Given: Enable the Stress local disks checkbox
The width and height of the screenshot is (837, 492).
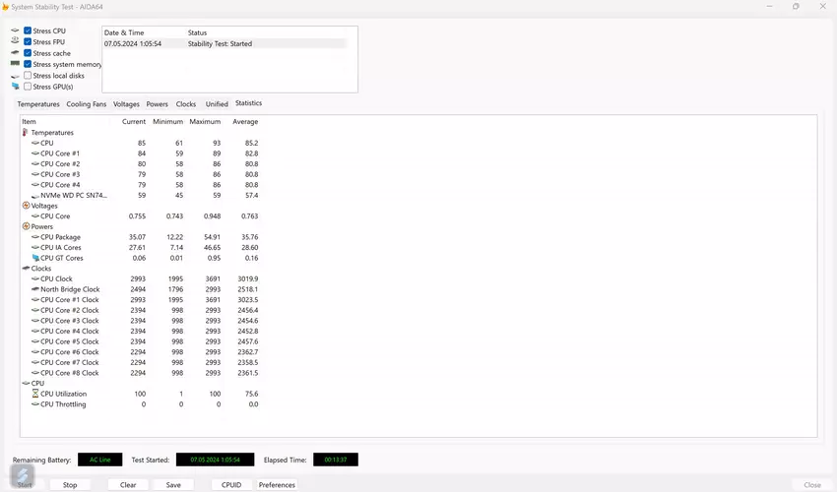Looking at the screenshot, I should tap(28, 76).
